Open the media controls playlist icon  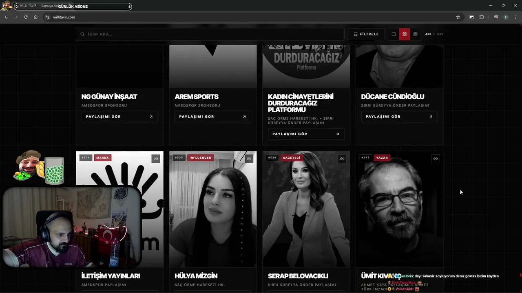point(496,17)
